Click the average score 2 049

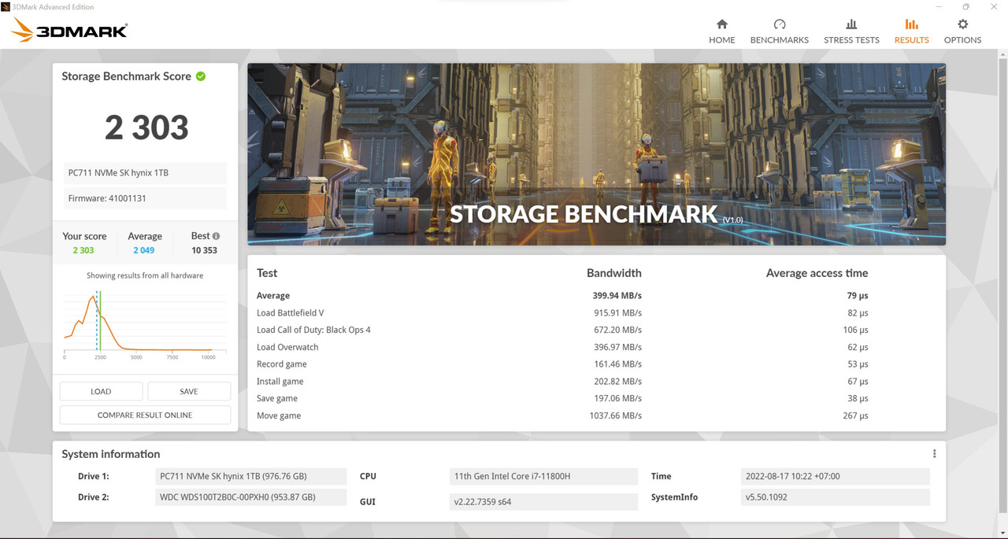click(x=144, y=250)
